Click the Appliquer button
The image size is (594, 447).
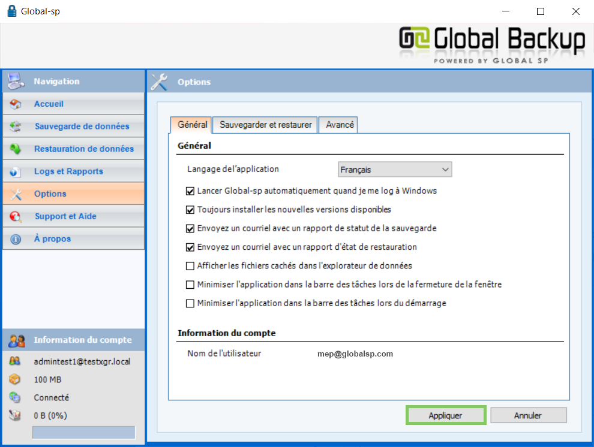446,415
